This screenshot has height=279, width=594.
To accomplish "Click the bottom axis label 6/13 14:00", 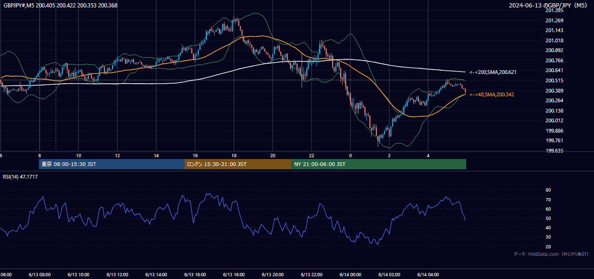I will 156,275.
